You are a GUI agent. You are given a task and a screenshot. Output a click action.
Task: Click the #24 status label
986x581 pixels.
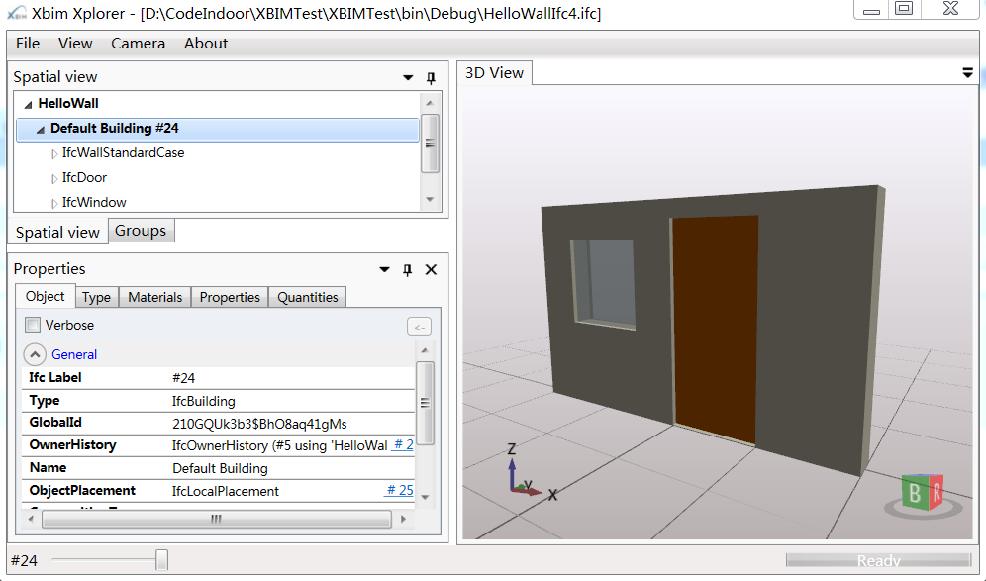point(24,560)
